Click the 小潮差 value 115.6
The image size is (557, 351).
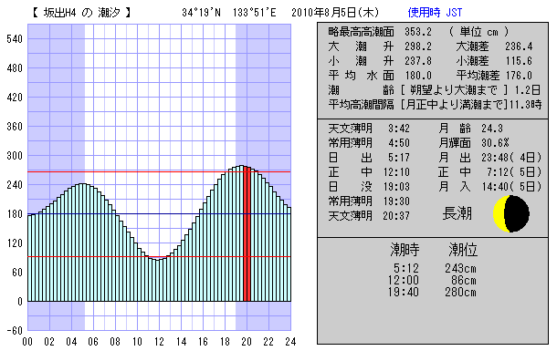519,61
